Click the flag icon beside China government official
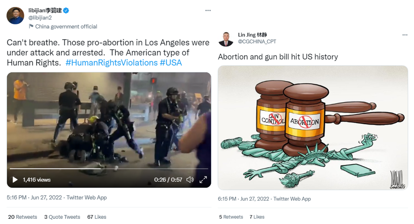This screenshot has height=224, width=414. click(x=31, y=26)
